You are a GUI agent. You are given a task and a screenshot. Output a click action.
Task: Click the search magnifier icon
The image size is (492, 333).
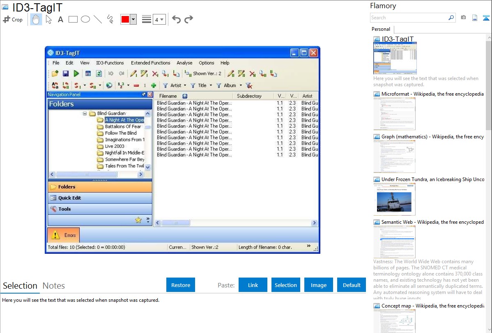[451, 18]
